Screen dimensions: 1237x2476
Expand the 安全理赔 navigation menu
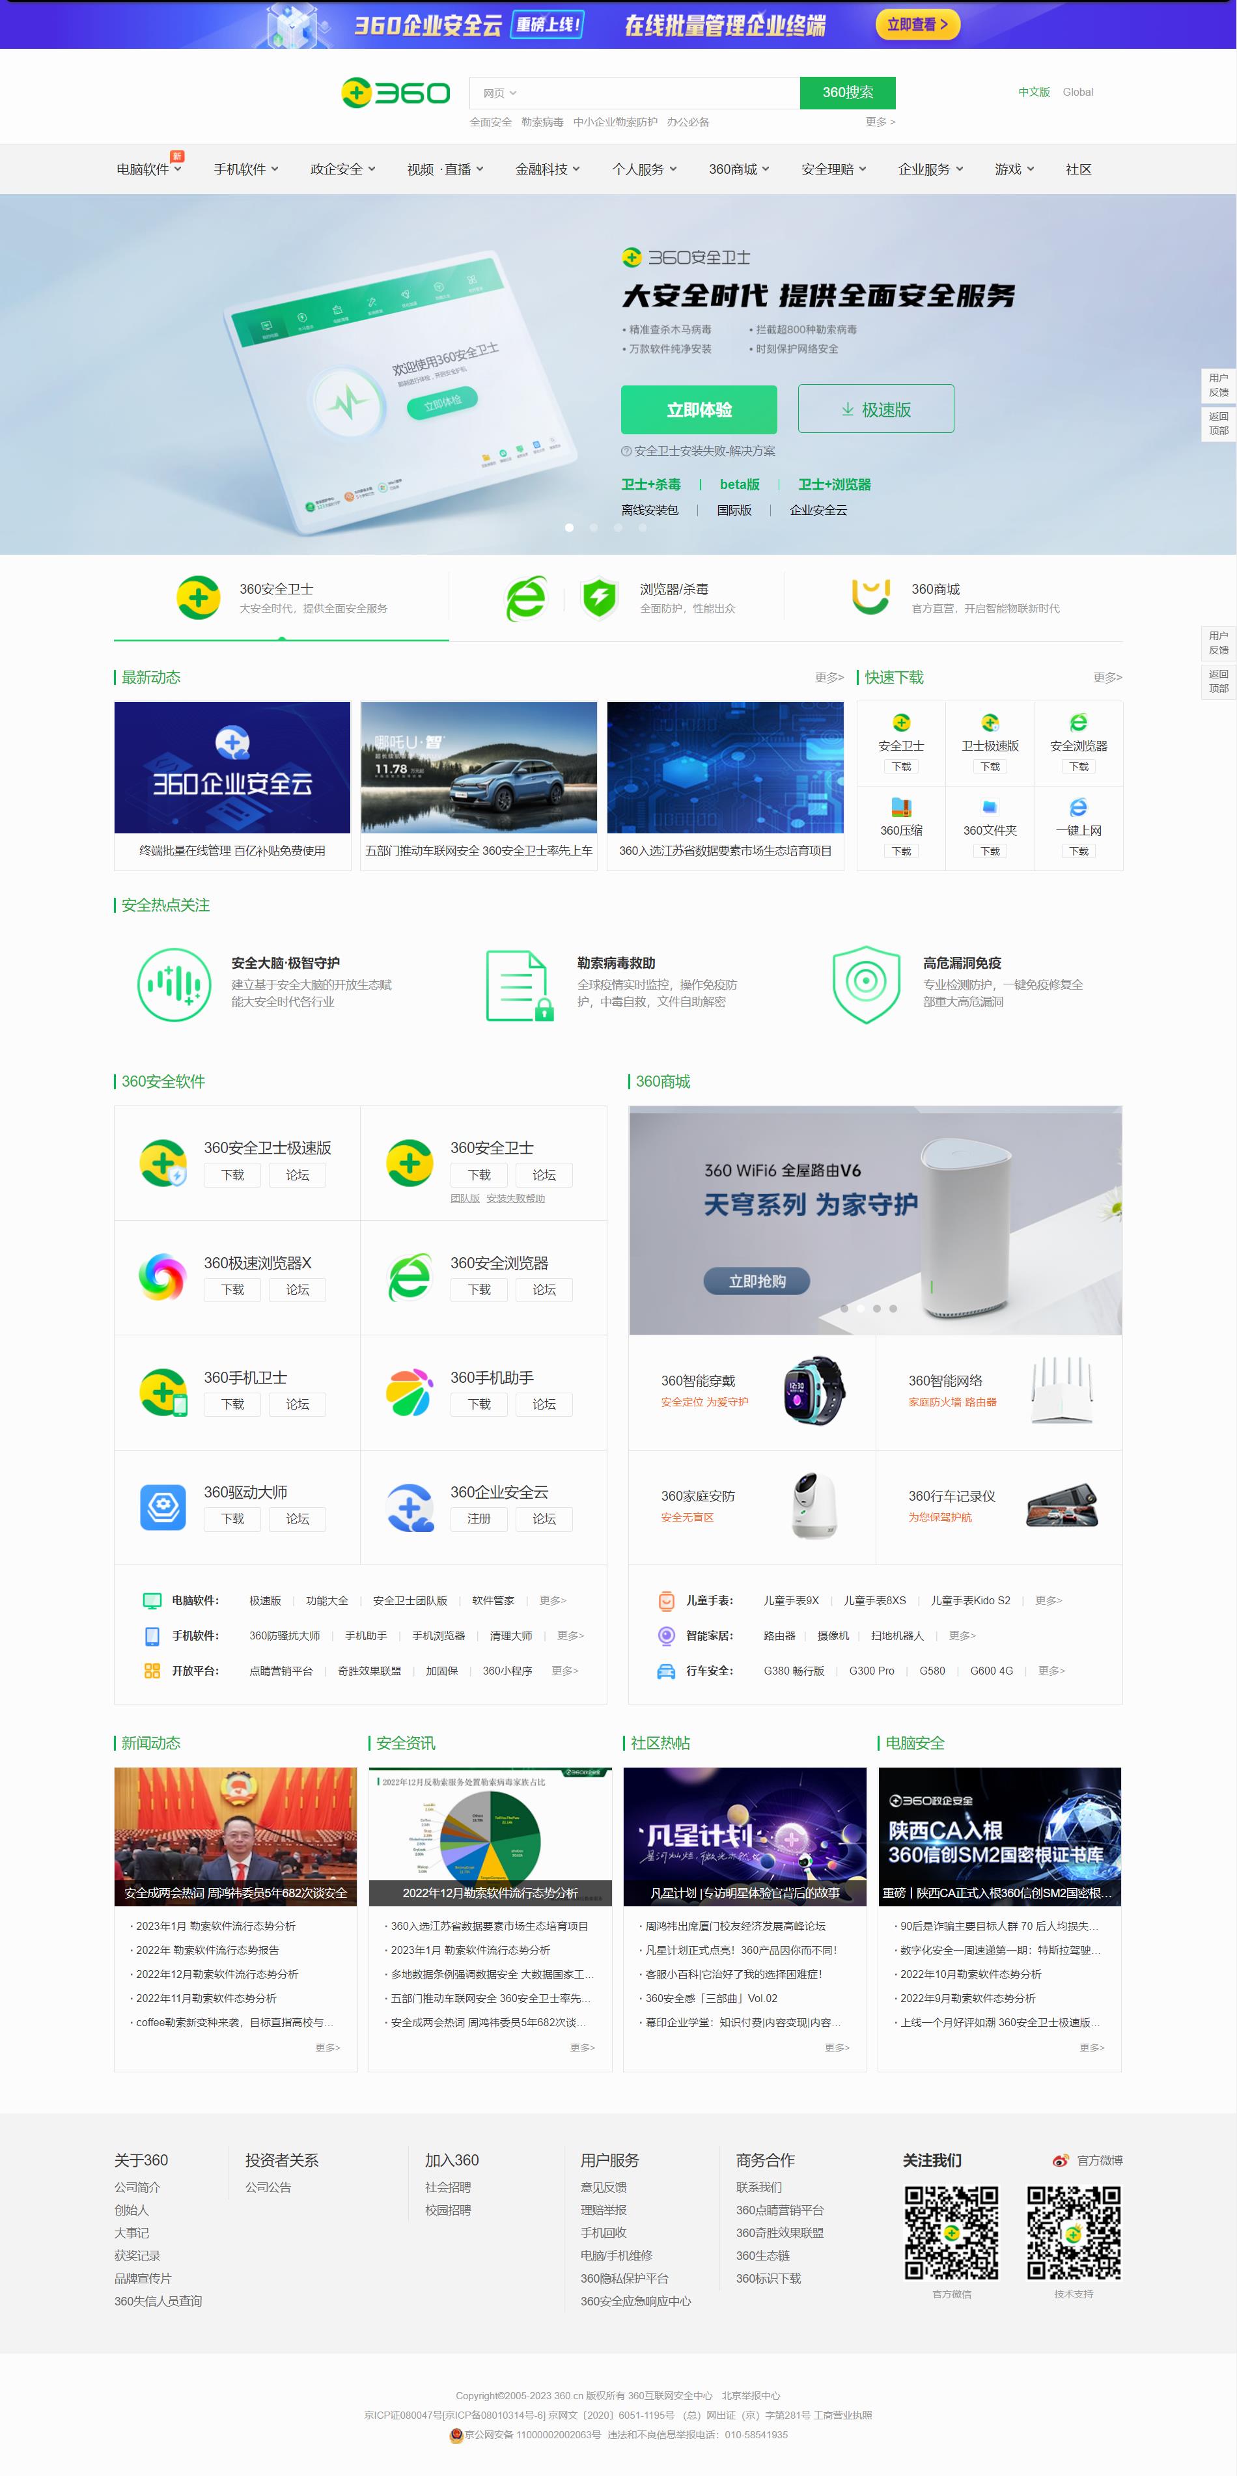[834, 169]
